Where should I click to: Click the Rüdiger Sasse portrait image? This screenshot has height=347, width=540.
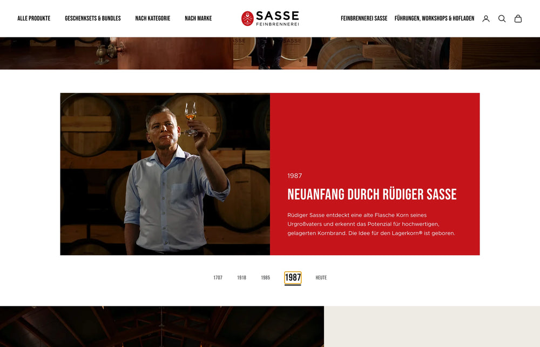(165, 174)
